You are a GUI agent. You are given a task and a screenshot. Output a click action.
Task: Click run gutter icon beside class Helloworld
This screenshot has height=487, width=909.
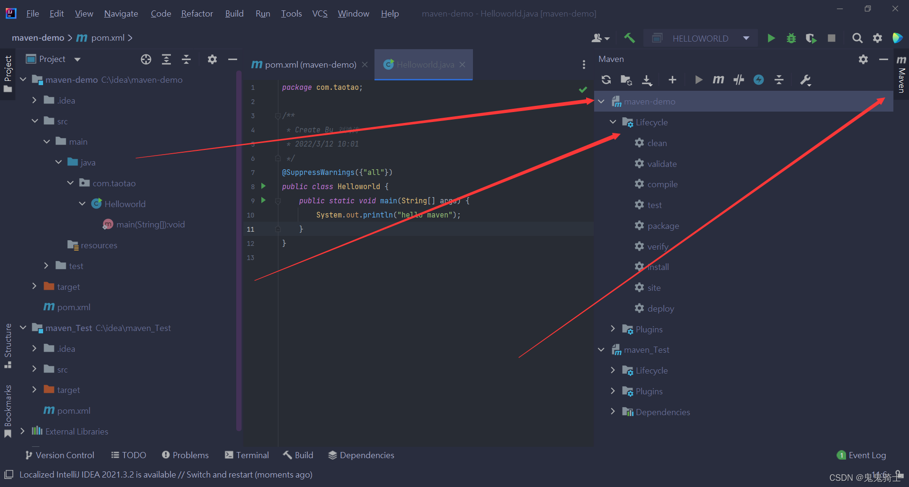coord(263,186)
